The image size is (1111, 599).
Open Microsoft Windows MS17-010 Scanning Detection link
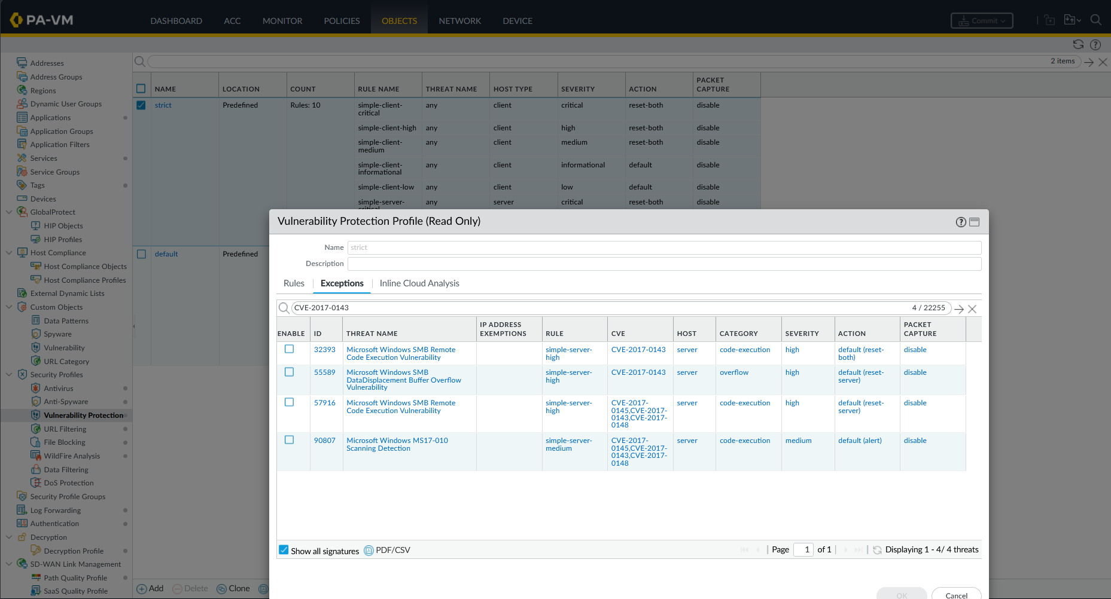[x=397, y=444]
